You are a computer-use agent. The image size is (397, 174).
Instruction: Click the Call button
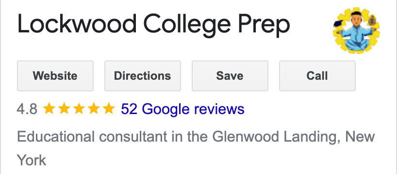(317, 76)
